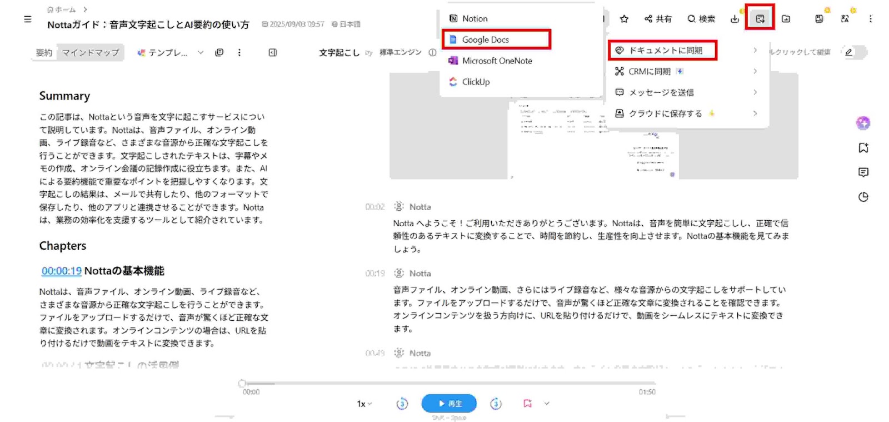Click the 2025/09/03 09:57 date
This screenshot has width=889, height=422.
click(293, 24)
